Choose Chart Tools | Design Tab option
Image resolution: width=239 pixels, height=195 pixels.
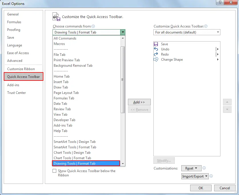(87, 153)
